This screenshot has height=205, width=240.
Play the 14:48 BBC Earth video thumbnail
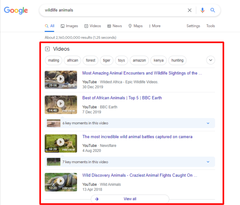tap(61, 105)
